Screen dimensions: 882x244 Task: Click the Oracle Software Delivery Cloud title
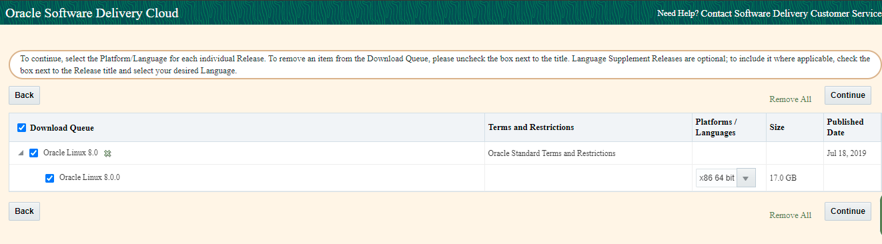click(92, 13)
